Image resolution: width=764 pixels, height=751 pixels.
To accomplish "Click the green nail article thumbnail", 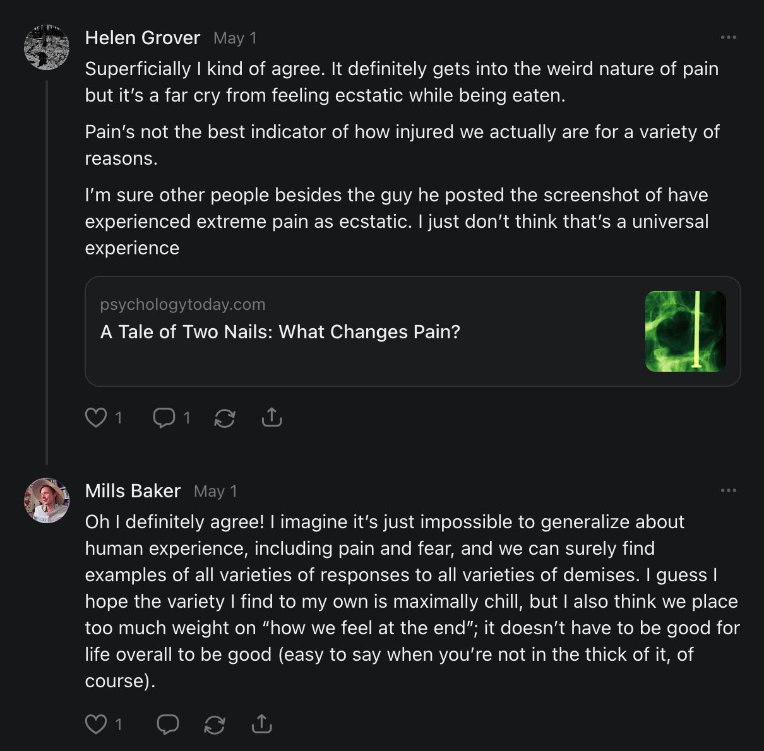I will pos(685,331).
